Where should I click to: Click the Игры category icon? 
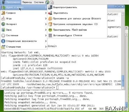3,19
